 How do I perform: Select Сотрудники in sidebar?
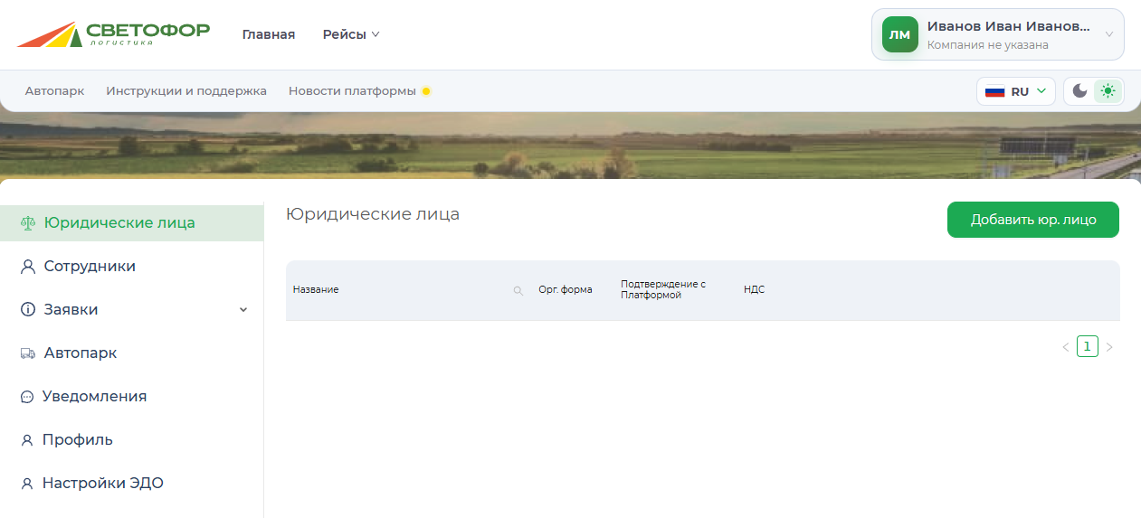coord(132,267)
